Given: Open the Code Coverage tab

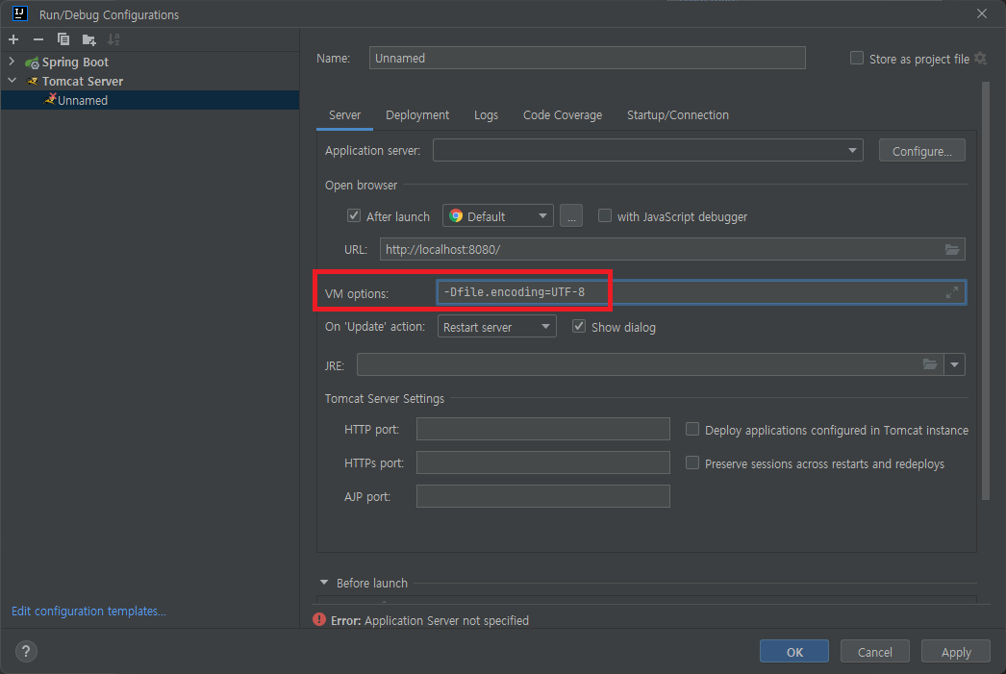Looking at the screenshot, I should click(562, 115).
